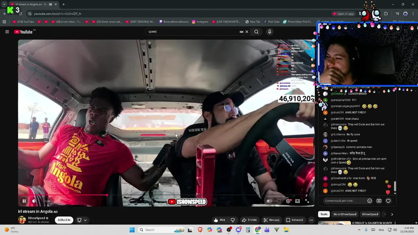Clear the search text with the X
The image size is (418, 235).
[247, 32]
